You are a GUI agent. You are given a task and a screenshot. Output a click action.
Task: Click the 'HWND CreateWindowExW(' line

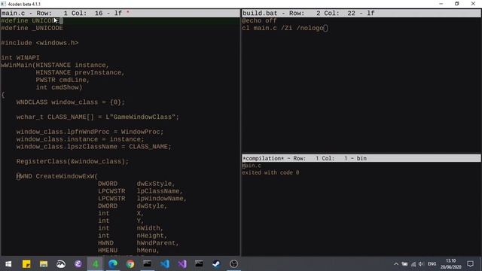coord(57,176)
